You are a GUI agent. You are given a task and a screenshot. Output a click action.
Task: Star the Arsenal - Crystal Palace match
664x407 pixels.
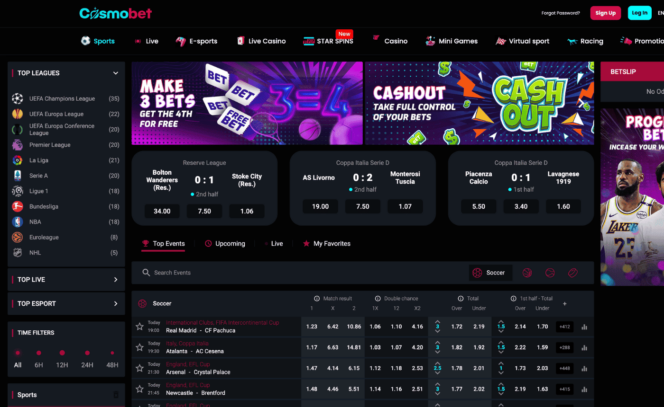(x=139, y=368)
